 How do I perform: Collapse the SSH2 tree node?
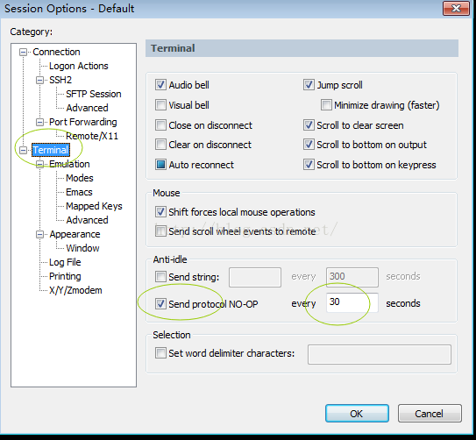[39, 80]
